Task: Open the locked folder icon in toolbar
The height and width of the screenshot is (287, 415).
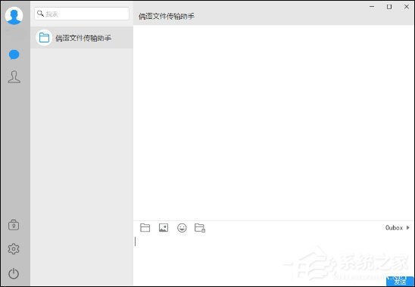Action: [200, 228]
